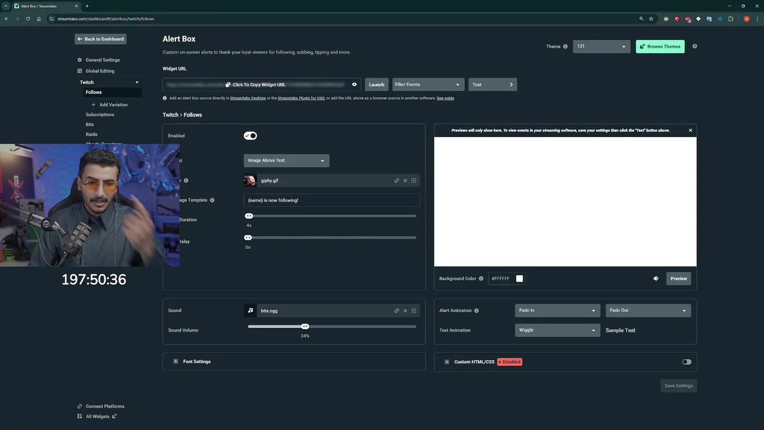
Task: Mute the preview sound speaker icon
Action: click(x=656, y=278)
